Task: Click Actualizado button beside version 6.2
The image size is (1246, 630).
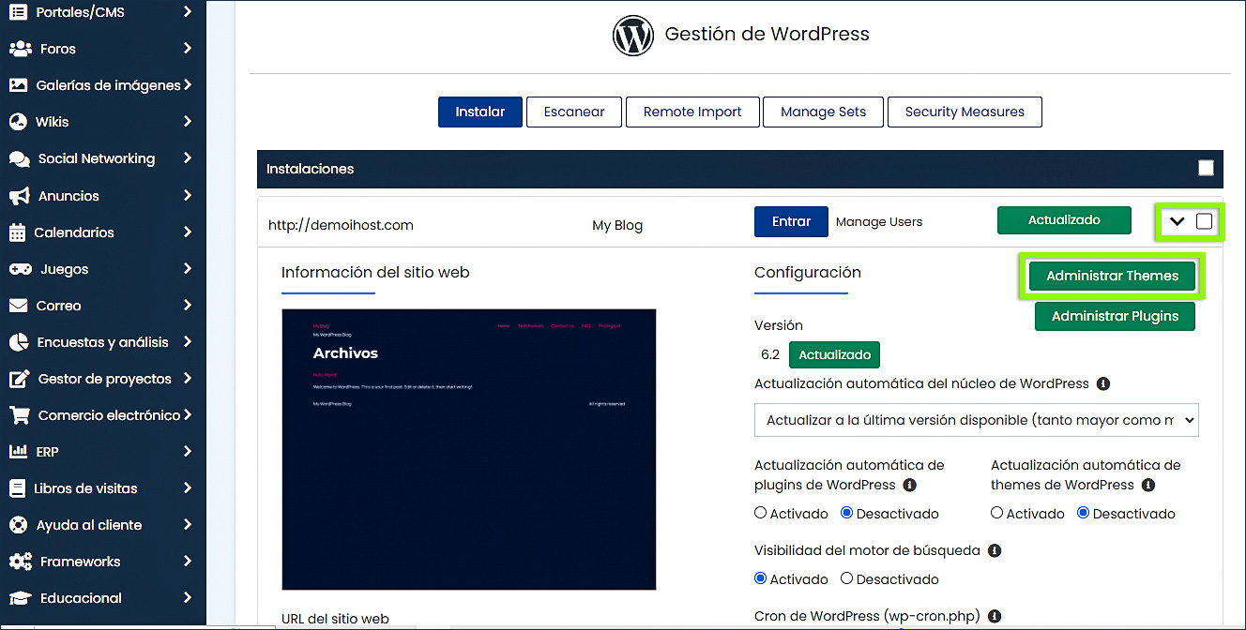Action: coord(834,355)
